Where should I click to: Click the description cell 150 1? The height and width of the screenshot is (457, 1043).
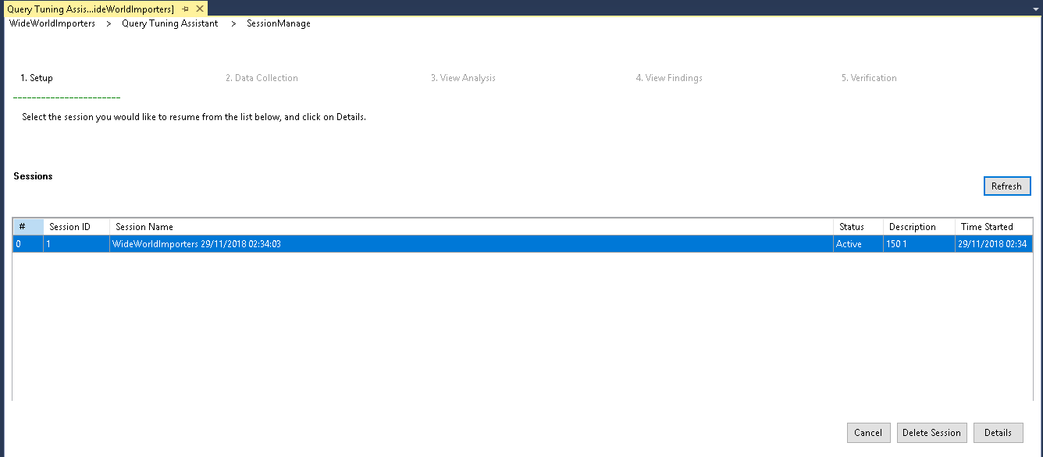(920, 244)
